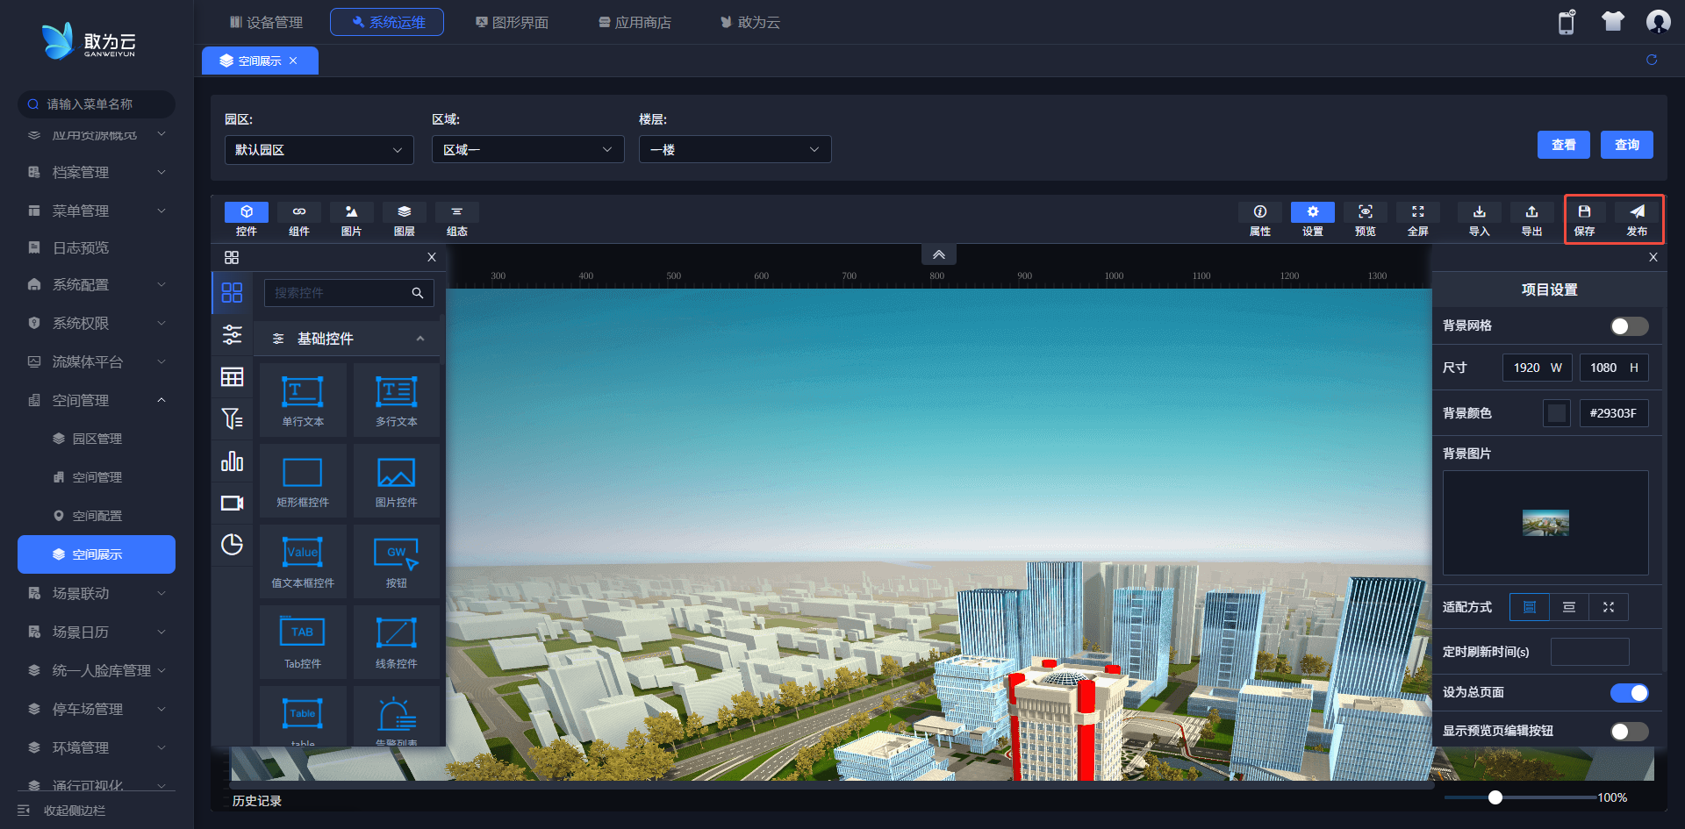
Task: Click the 导出 export icon
Action: (x=1531, y=218)
